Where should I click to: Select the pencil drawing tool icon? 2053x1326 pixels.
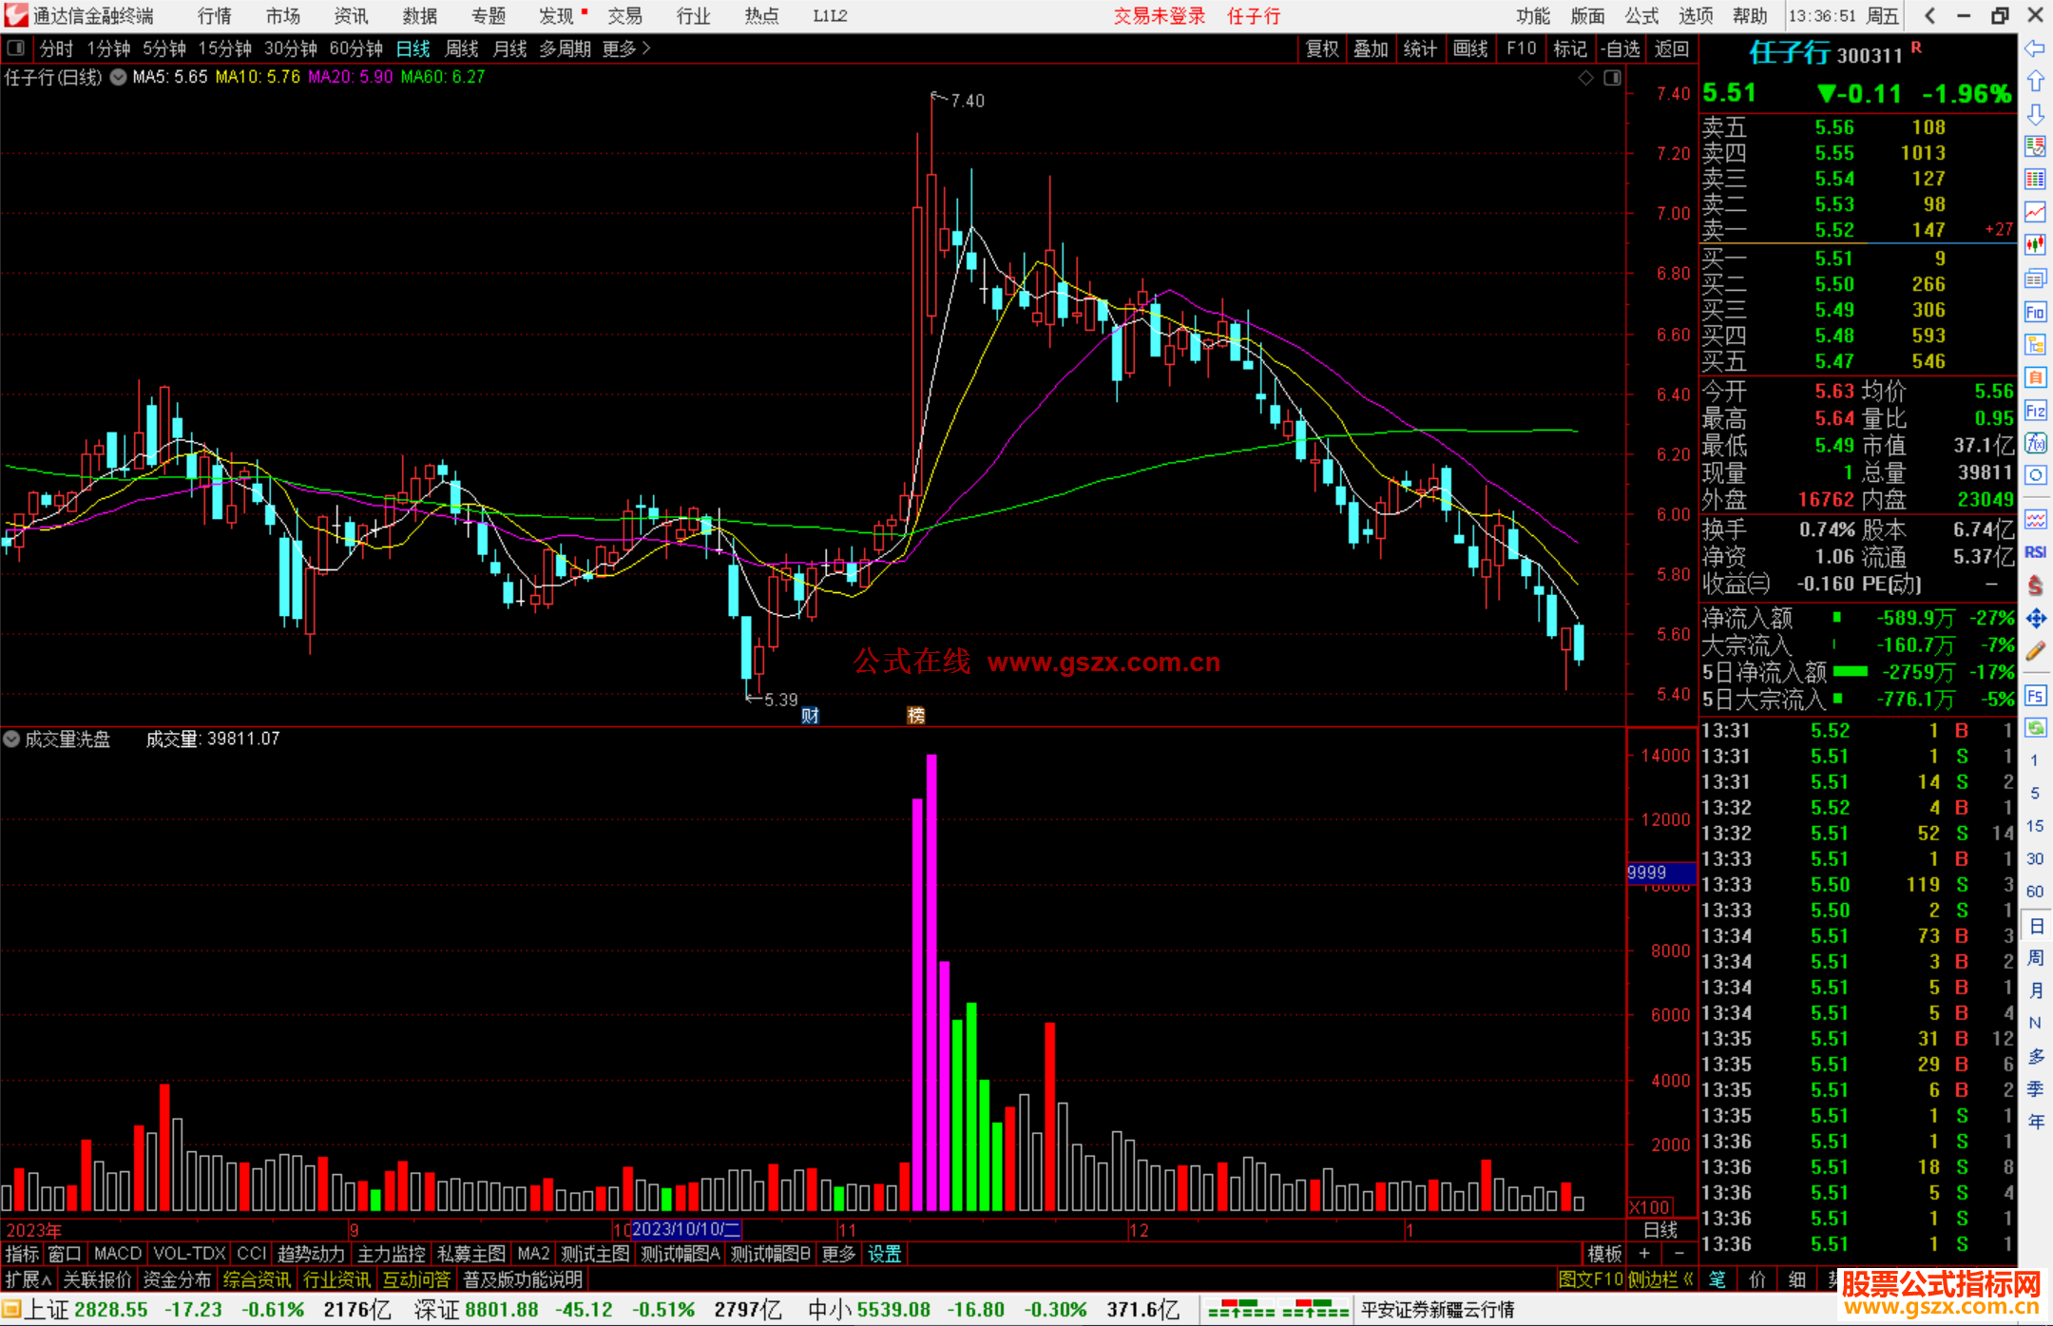pyautogui.click(x=2035, y=651)
